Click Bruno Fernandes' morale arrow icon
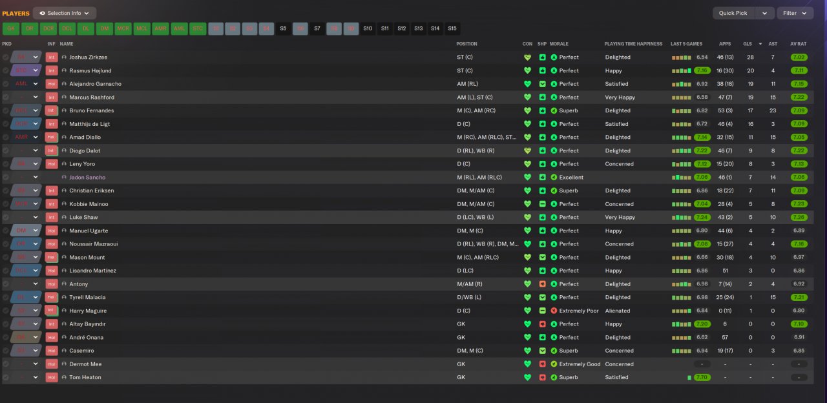The width and height of the screenshot is (827, 403). 554,110
